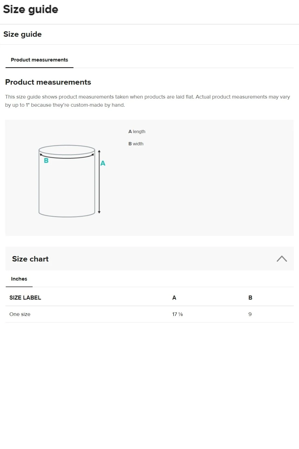Image resolution: width=299 pixels, height=449 pixels.
Task: Click the B column header in table
Action: click(250, 298)
